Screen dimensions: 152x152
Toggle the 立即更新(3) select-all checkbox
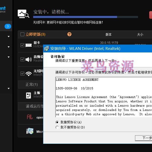click(x=22, y=34)
